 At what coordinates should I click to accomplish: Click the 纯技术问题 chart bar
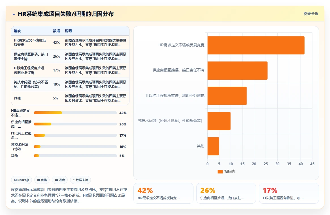click(219, 121)
